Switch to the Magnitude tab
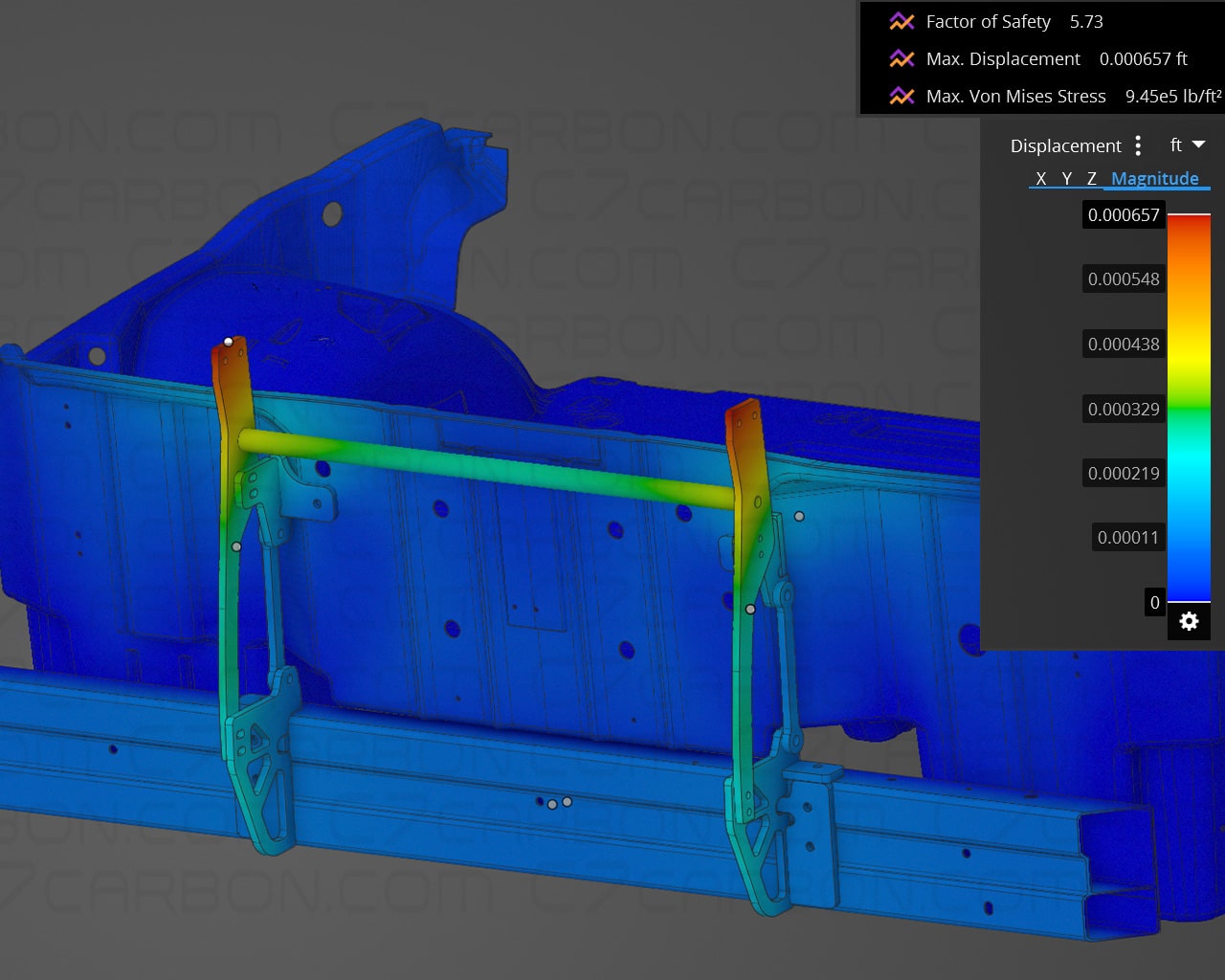Screen dimensions: 1225x980 tap(1154, 178)
